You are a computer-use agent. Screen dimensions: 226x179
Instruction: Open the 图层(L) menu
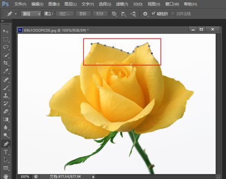[71, 4]
